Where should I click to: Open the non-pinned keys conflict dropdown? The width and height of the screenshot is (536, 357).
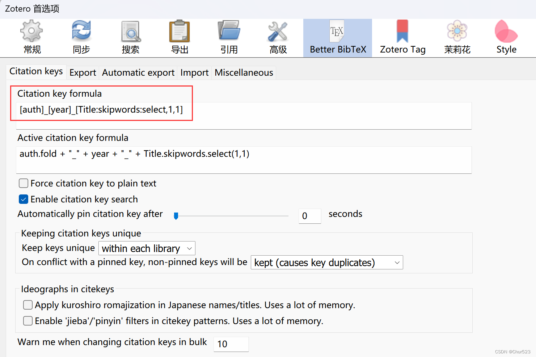[327, 262]
